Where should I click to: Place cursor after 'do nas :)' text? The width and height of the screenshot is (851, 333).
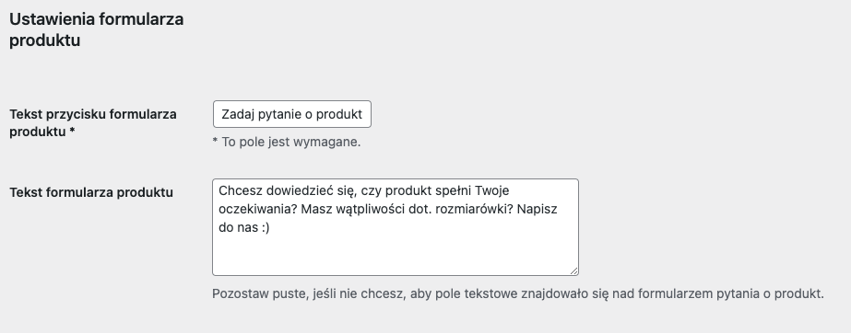point(271,227)
